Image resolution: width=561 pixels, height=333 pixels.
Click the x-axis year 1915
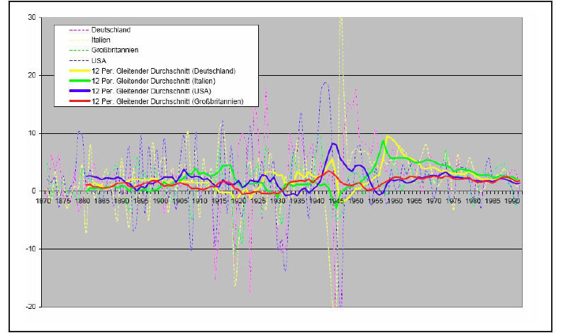pos(219,201)
